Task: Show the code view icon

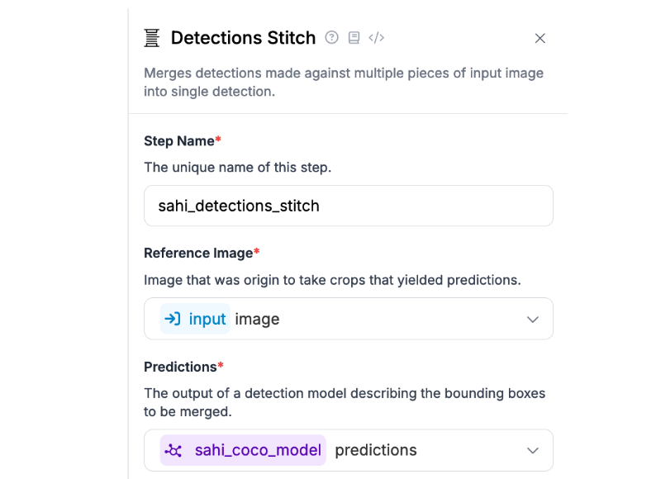Action: [x=377, y=37]
